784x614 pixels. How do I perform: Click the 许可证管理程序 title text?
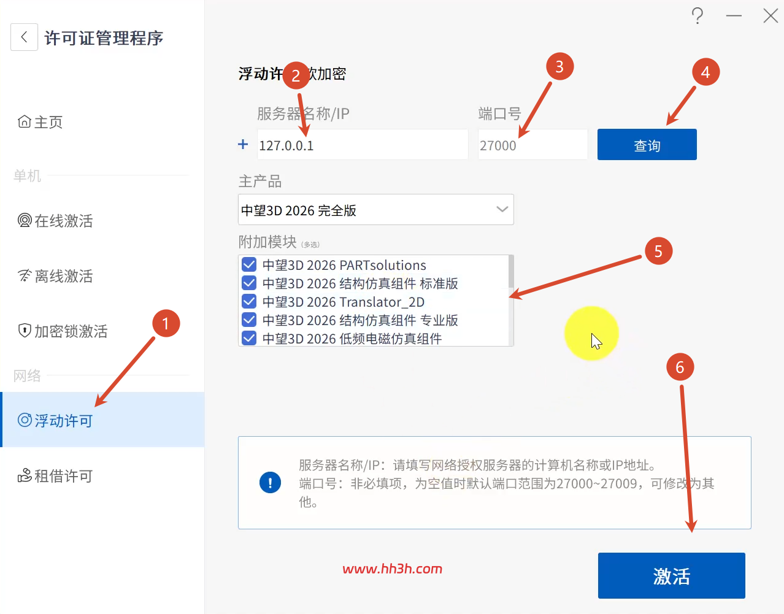[x=104, y=38]
